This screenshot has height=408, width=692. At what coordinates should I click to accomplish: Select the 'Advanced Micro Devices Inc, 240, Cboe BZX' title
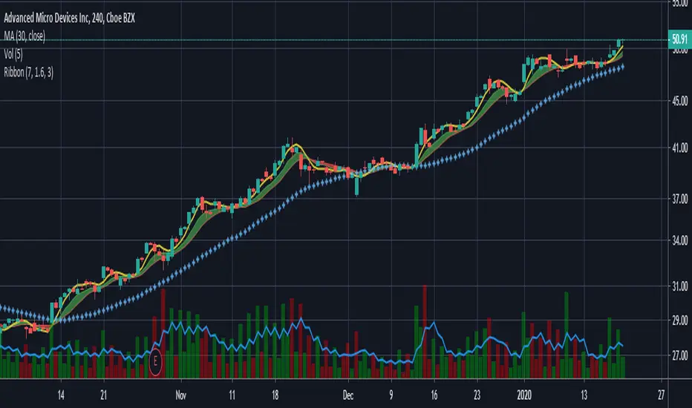(x=69, y=18)
